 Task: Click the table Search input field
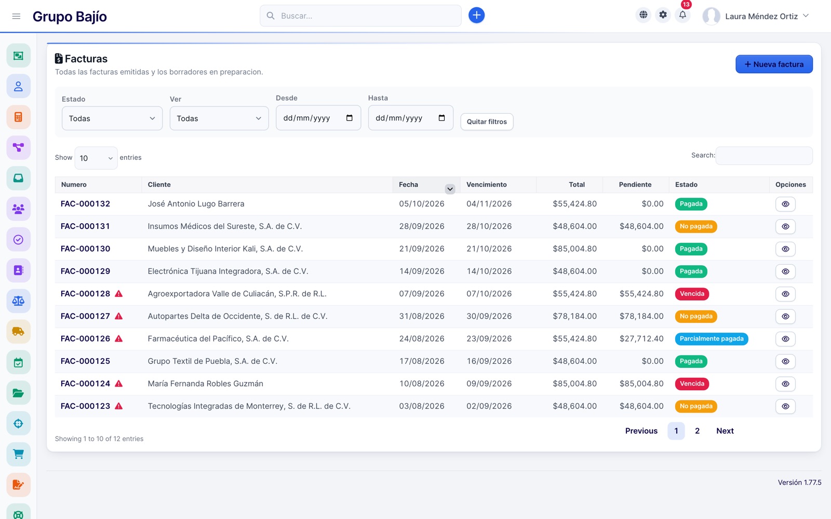click(x=764, y=156)
